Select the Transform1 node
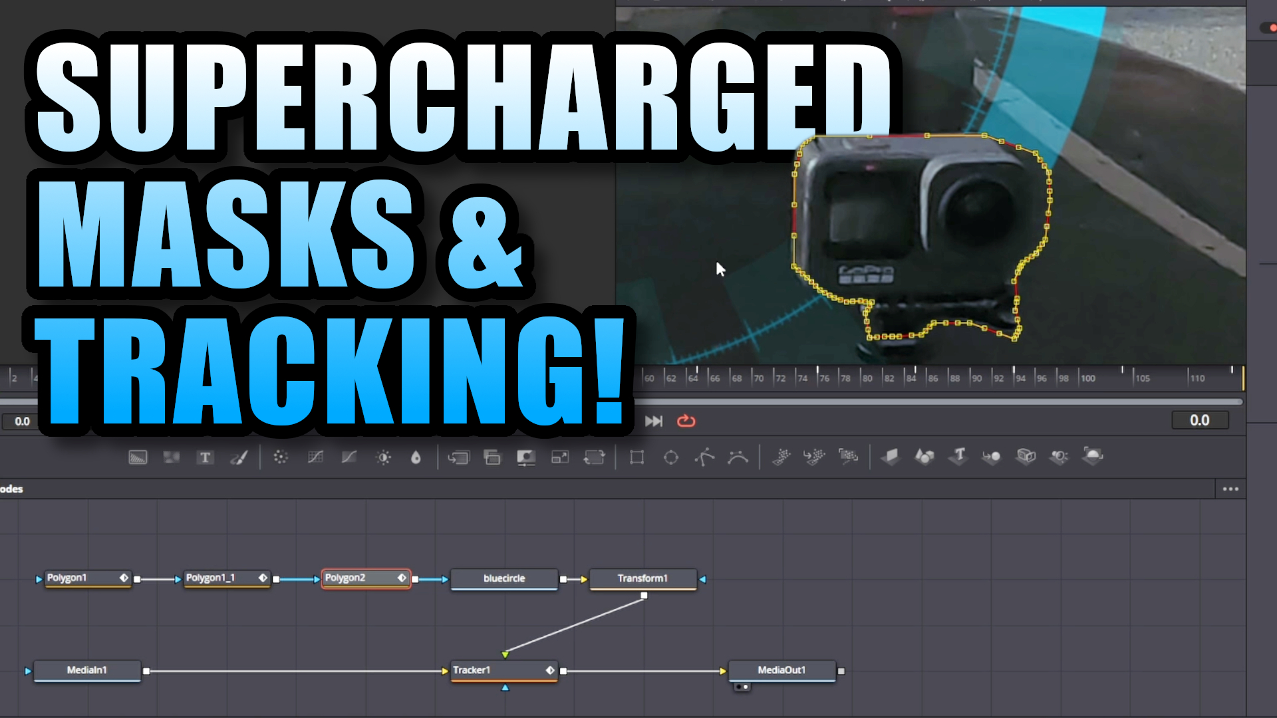 pyautogui.click(x=642, y=579)
